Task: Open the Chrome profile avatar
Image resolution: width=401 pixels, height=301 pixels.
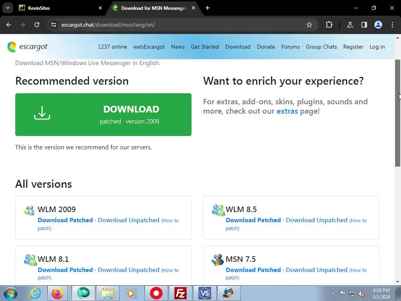Action: tap(378, 25)
